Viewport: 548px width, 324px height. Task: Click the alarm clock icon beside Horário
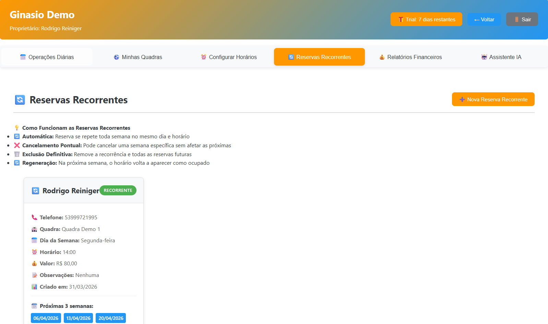click(34, 252)
